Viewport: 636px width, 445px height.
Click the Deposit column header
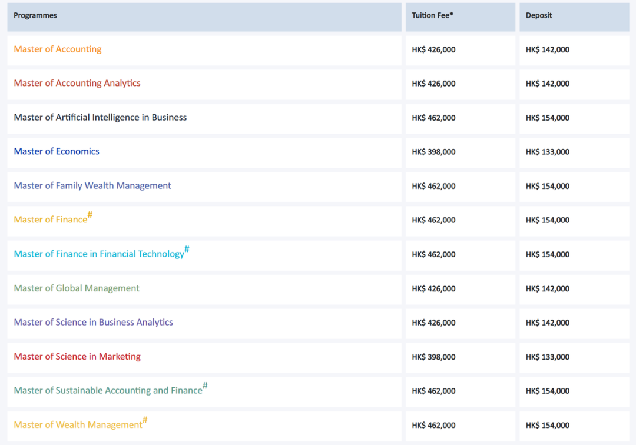coord(539,16)
